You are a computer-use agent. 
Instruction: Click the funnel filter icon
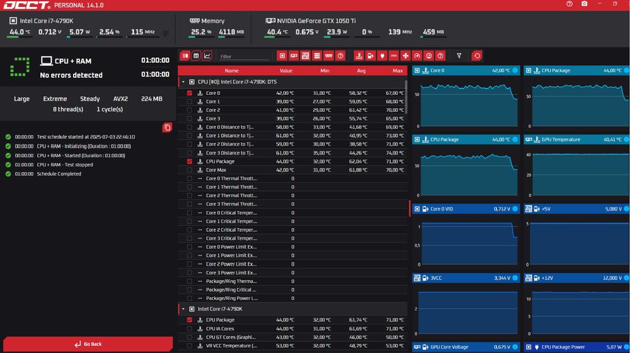click(x=459, y=56)
